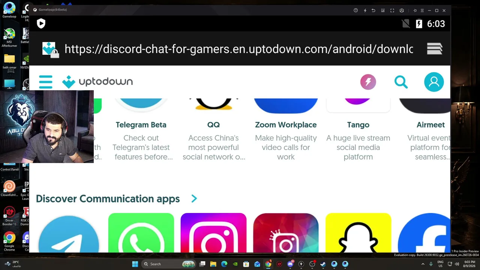This screenshot has height=270, width=480.
Task: Click the Windows Start button
Action: [x=135, y=264]
